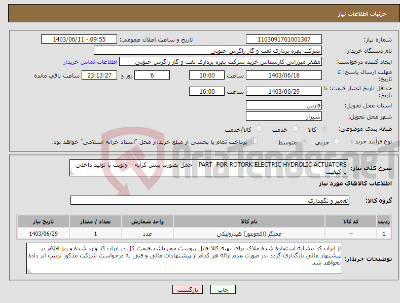
Task: Click the واحد شمارش column header
Action: click(x=148, y=221)
